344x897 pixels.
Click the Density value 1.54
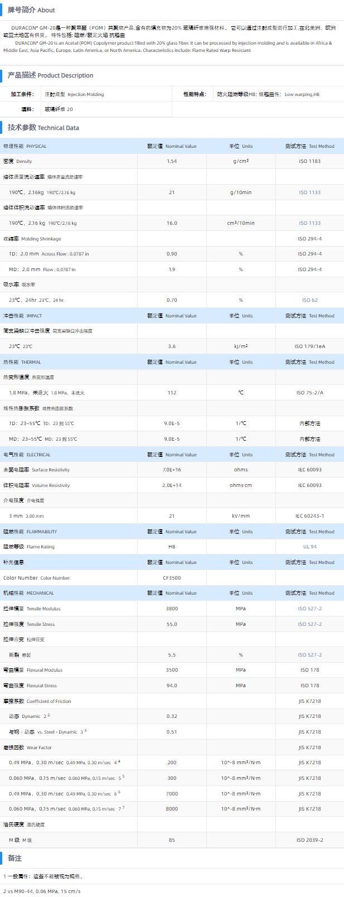(172, 161)
